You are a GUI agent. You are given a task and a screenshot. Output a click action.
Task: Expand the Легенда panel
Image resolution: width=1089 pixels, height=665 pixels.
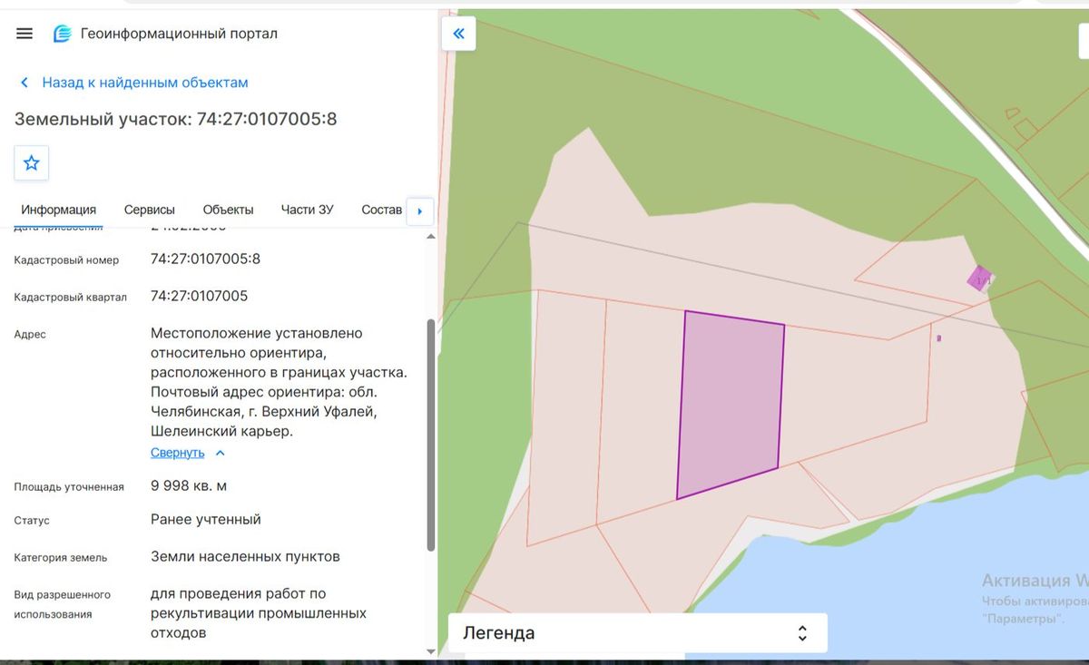638,633
